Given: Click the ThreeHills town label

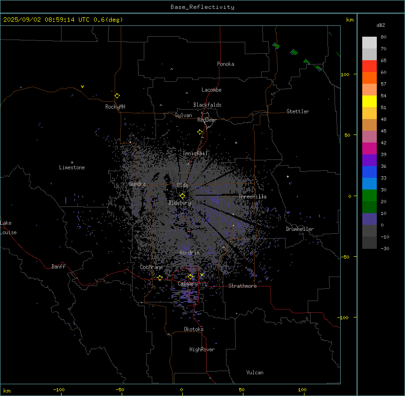Looking at the screenshot, I should [253, 197].
